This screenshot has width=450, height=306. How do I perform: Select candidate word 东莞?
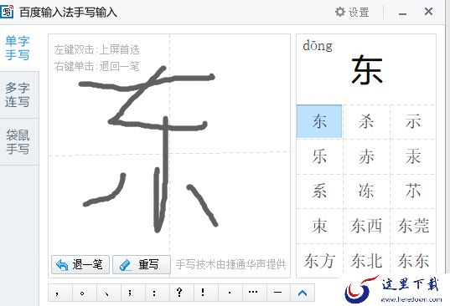tap(413, 226)
